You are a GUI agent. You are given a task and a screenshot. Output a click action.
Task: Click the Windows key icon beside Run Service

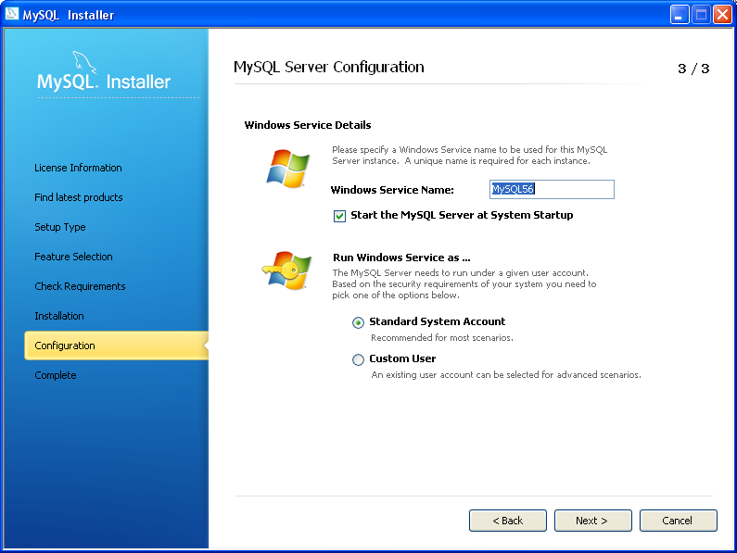[286, 270]
